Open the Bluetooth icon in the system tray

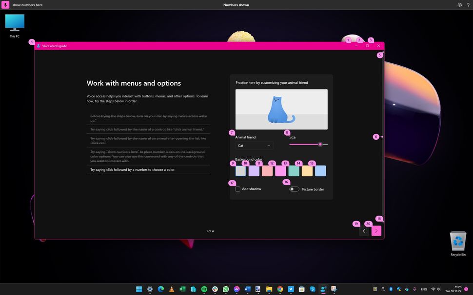(391, 289)
